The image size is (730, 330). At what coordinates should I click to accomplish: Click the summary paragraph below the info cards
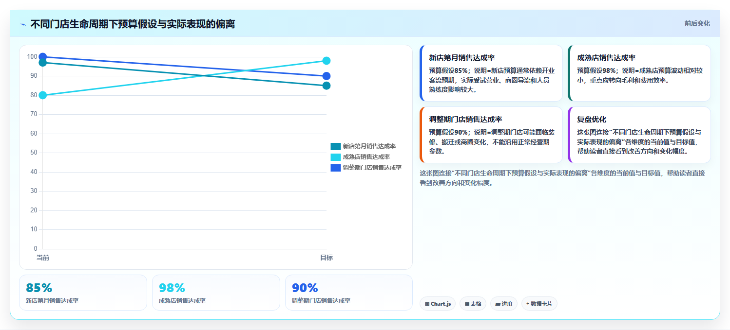click(562, 178)
